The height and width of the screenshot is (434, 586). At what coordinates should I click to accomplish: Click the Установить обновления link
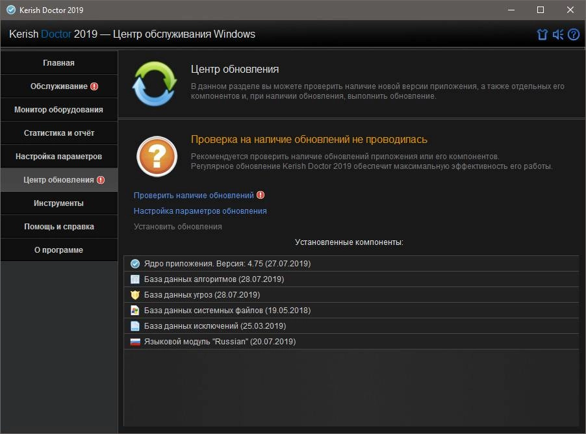coord(178,227)
